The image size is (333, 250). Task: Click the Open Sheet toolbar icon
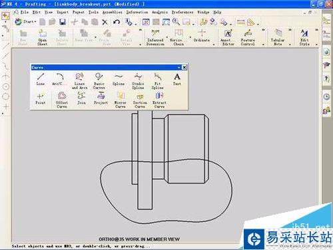42,37
